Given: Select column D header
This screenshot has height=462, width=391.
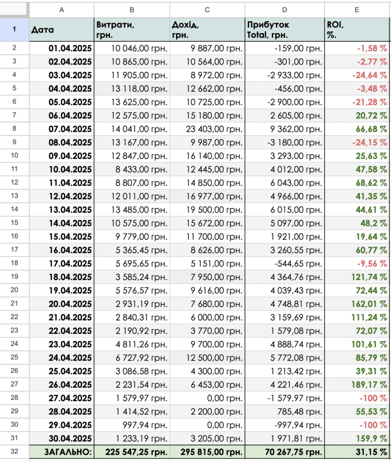Looking at the screenshot, I should coord(284,10).
